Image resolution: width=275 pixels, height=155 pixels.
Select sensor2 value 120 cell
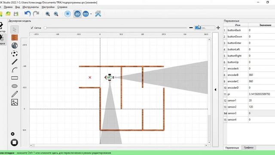tap(262, 107)
